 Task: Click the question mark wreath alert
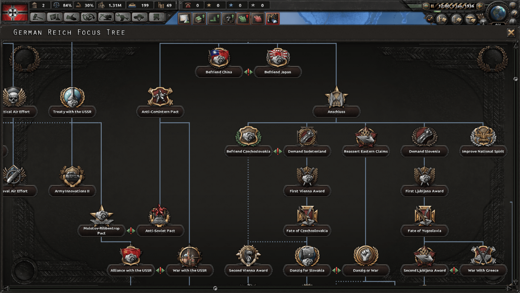[228, 18]
